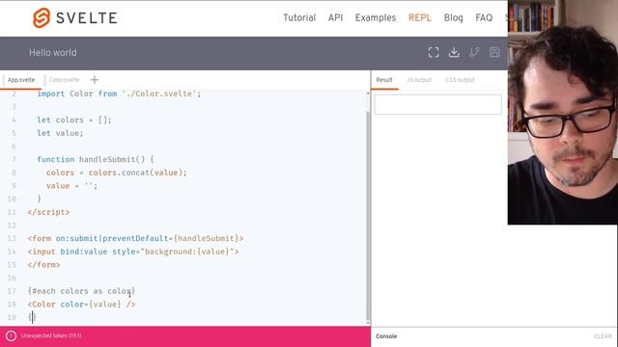Click the '{#each colors as color}' line

(x=81, y=291)
